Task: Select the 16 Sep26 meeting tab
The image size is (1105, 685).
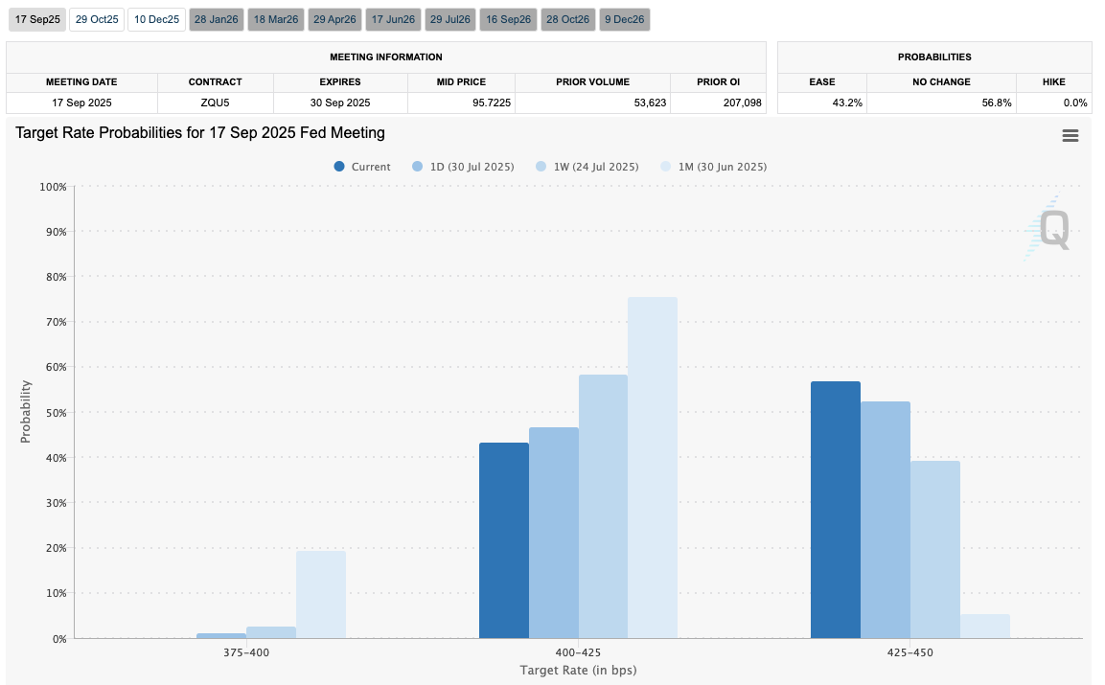Action: click(508, 19)
